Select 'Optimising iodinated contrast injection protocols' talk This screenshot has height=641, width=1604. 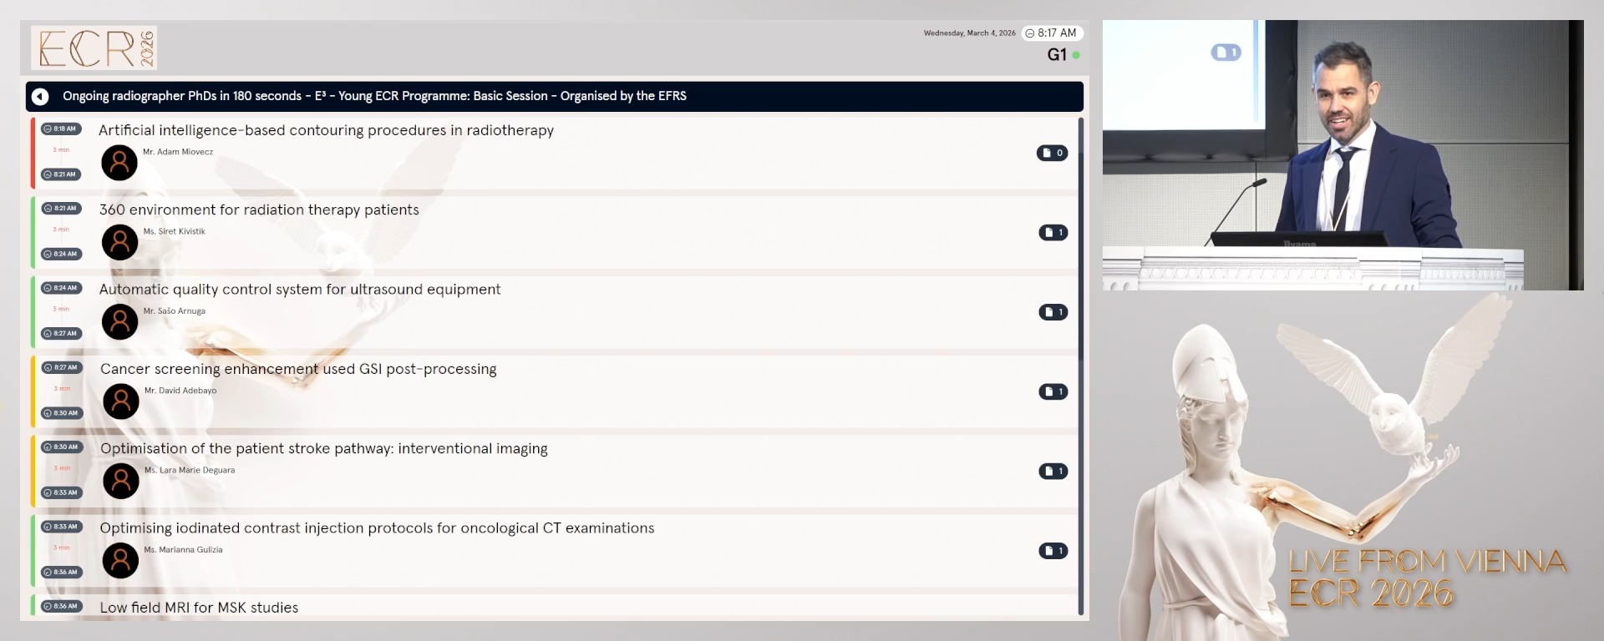377,528
